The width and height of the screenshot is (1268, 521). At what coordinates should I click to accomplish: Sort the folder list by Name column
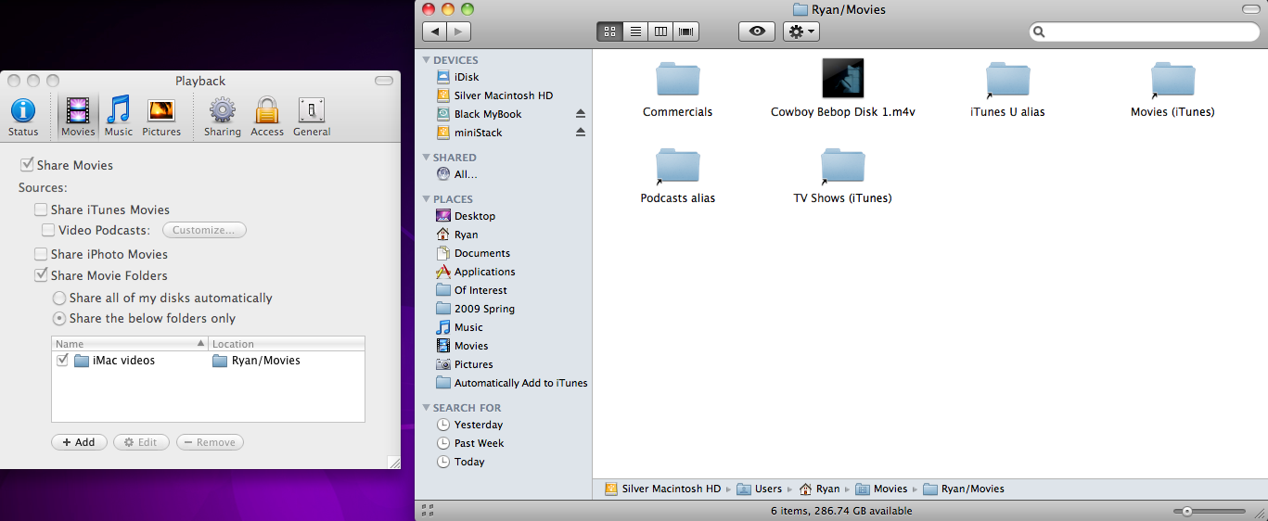click(x=130, y=344)
